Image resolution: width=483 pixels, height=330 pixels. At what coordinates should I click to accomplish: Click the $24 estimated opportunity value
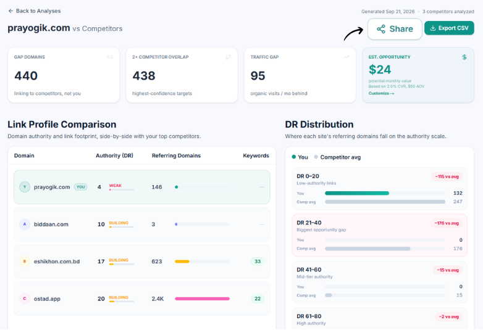click(380, 70)
